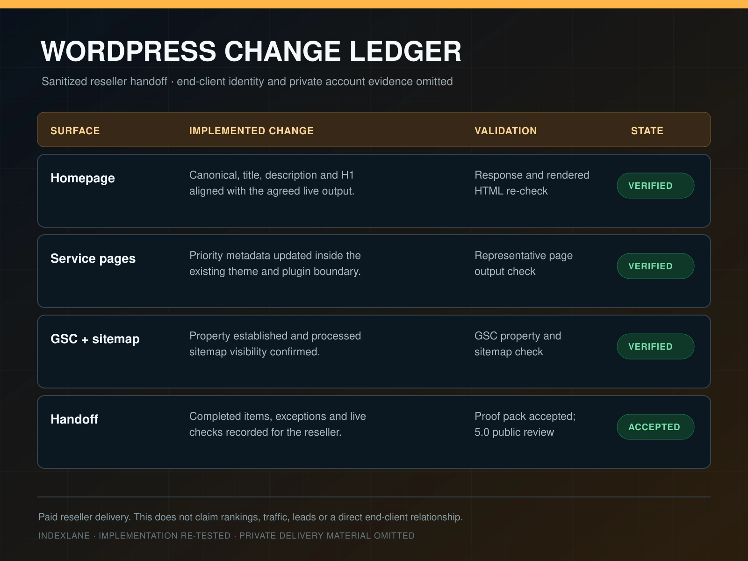Image resolution: width=748 pixels, height=561 pixels.
Task: Click the paid reseller delivery disclaimer
Action: tap(251, 517)
